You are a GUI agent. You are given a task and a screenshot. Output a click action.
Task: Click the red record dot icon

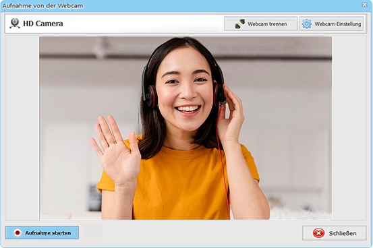click(x=18, y=232)
